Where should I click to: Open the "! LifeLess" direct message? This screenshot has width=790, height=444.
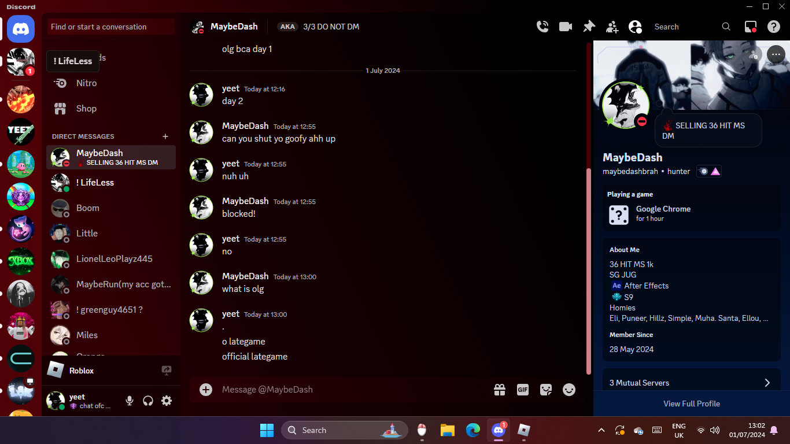pos(111,183)
